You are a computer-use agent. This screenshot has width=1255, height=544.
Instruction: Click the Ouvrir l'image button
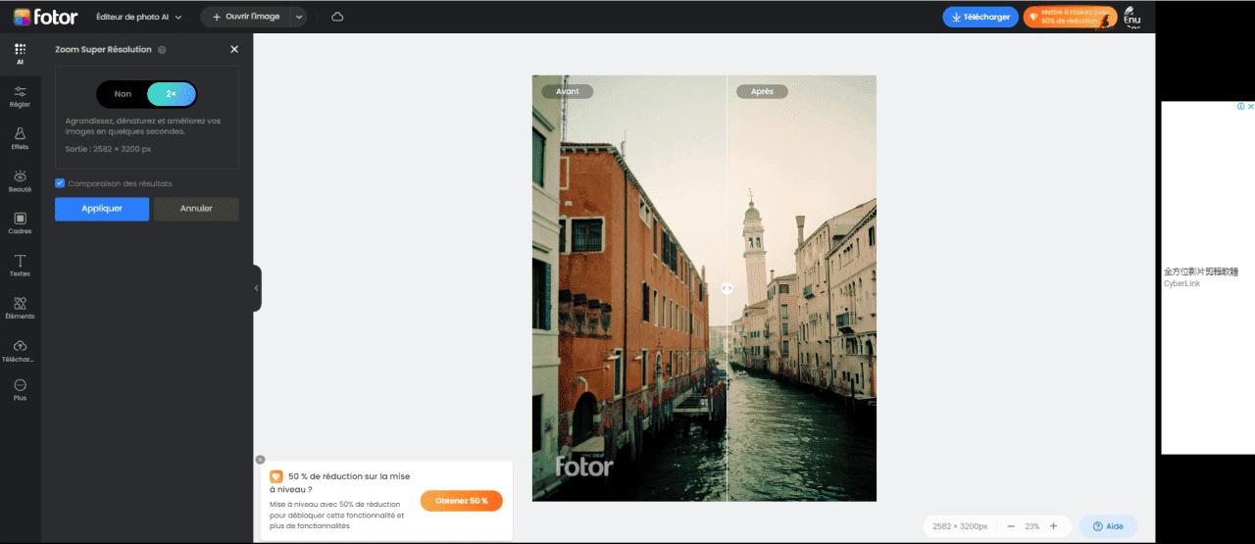pos(245,17)
